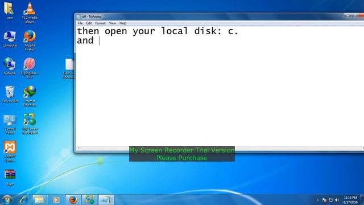Image resolution: width=364 pixels, height=205 pixels.
Task: Select the New Text Document desktop file
Action: [68, 69]
